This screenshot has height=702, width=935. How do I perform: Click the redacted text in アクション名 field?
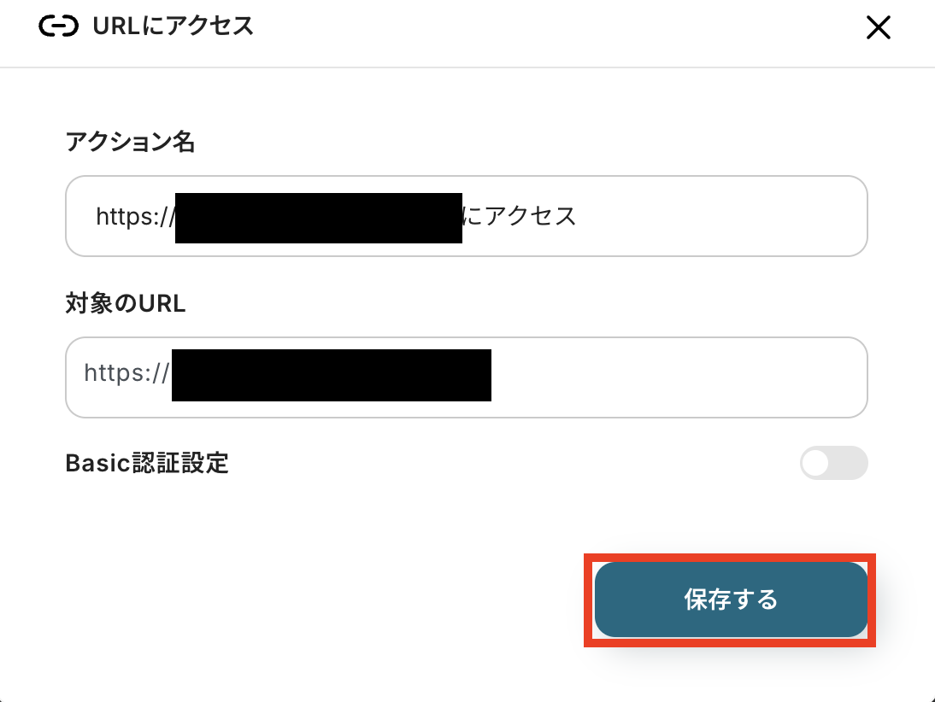tap(318, 218)
